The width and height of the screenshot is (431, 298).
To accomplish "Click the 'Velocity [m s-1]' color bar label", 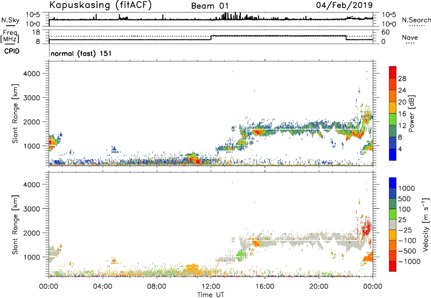I will click(x=426, y=224).
